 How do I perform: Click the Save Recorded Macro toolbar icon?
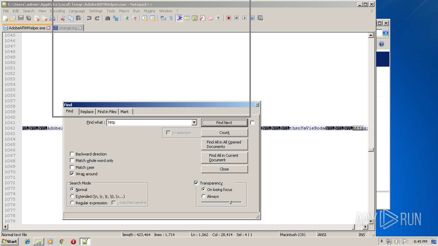tap(260, 18)
